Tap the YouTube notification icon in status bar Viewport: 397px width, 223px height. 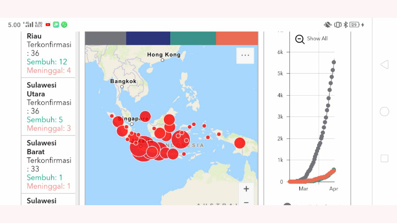pyautogui.click(x=48, y=24)
